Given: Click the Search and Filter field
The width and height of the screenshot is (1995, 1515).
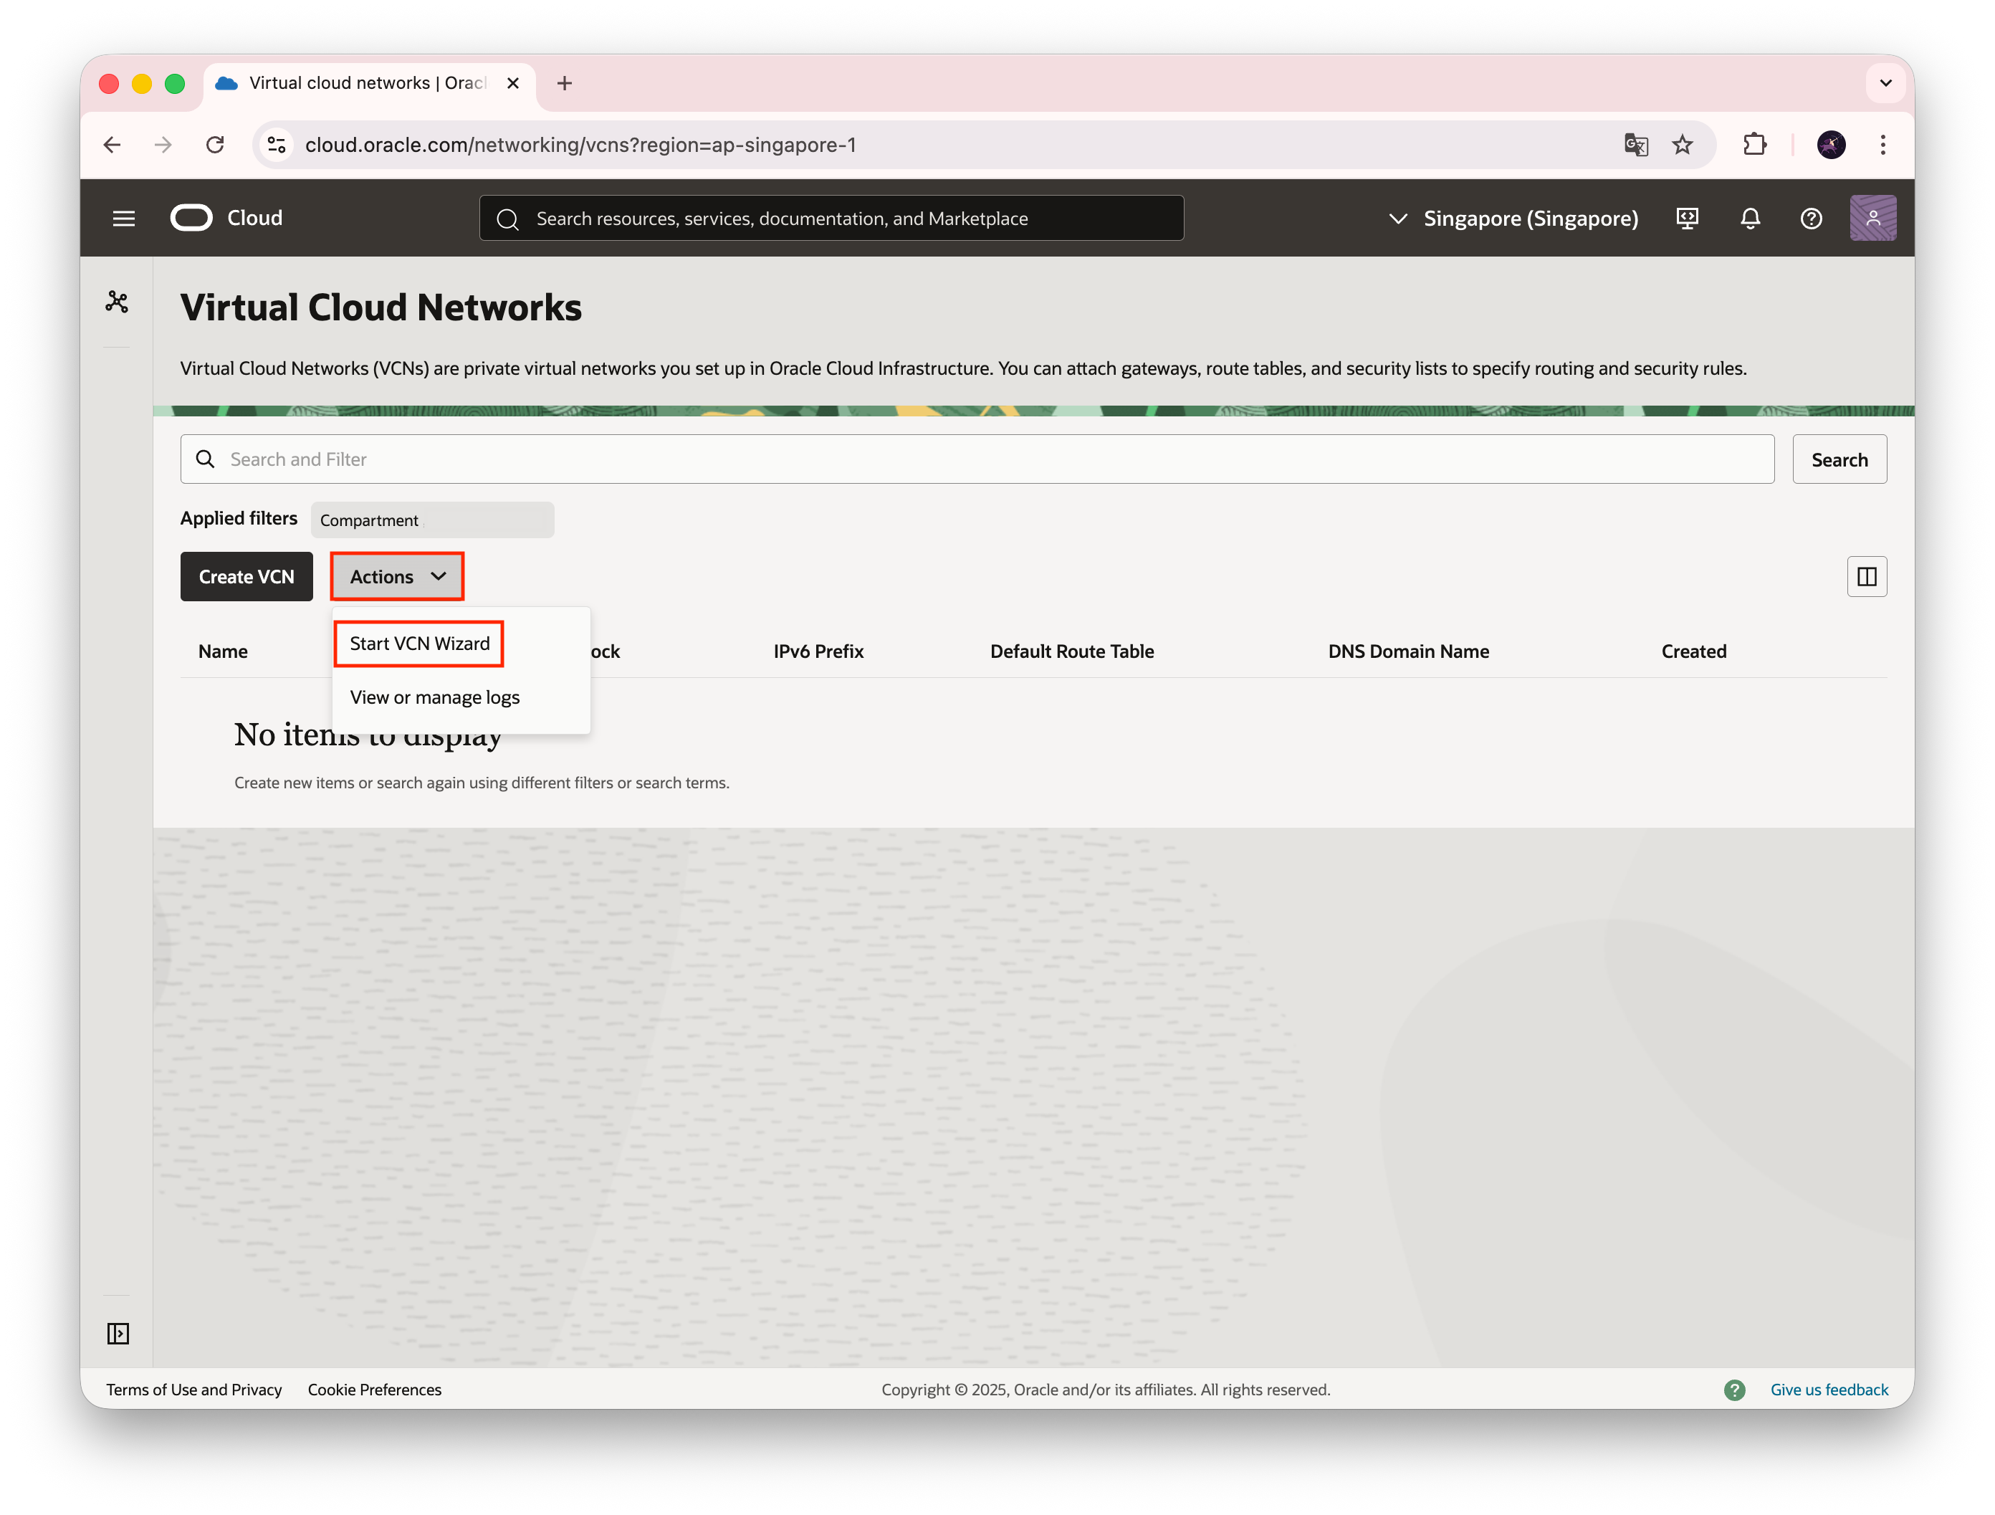Looking at the screenshot, I should 977,459.
